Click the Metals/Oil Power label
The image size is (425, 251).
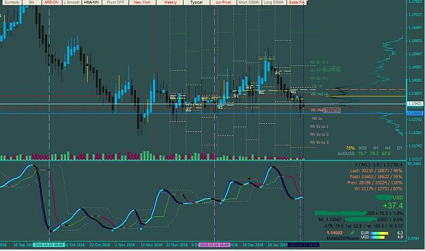(x=343, y=238)
